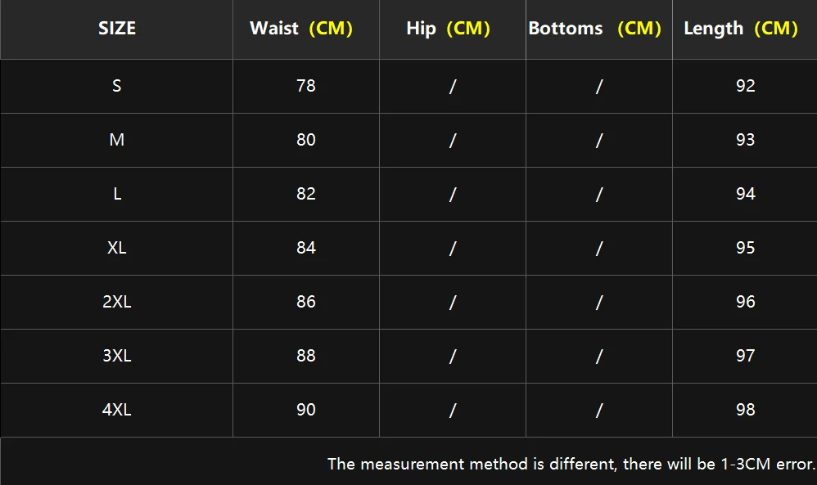
Task: Select length value 98
Action: click(x=745, y=410)
